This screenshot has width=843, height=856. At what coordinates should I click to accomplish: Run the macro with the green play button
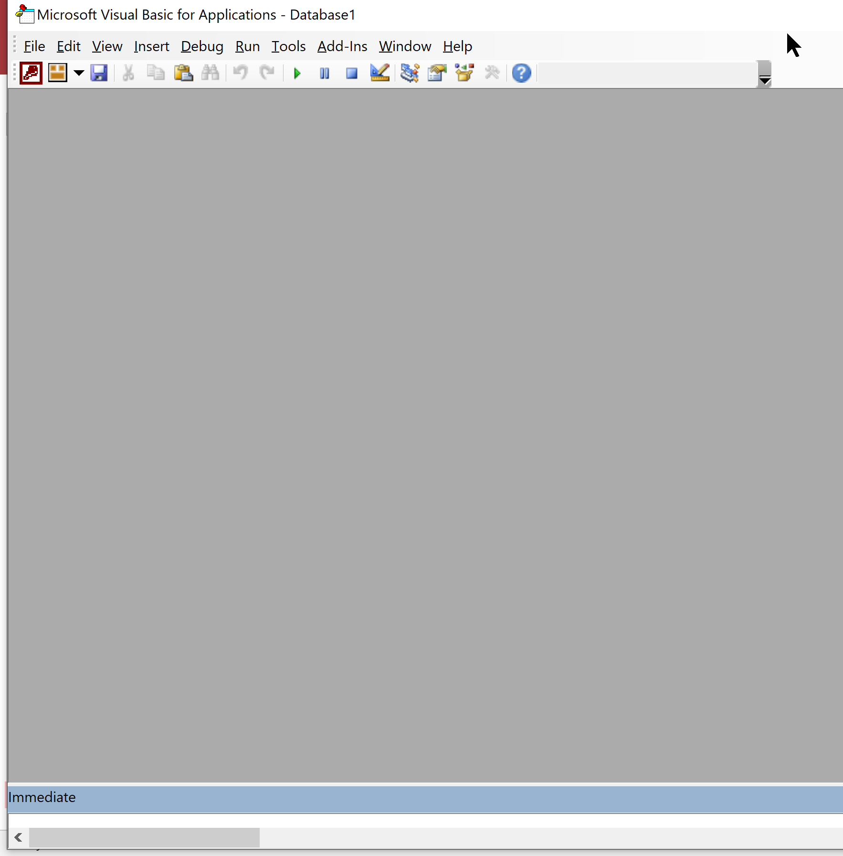tap(297, 74)
